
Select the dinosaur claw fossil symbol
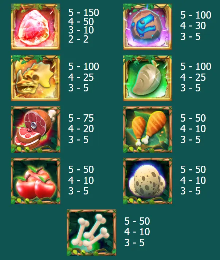point(148,78)
